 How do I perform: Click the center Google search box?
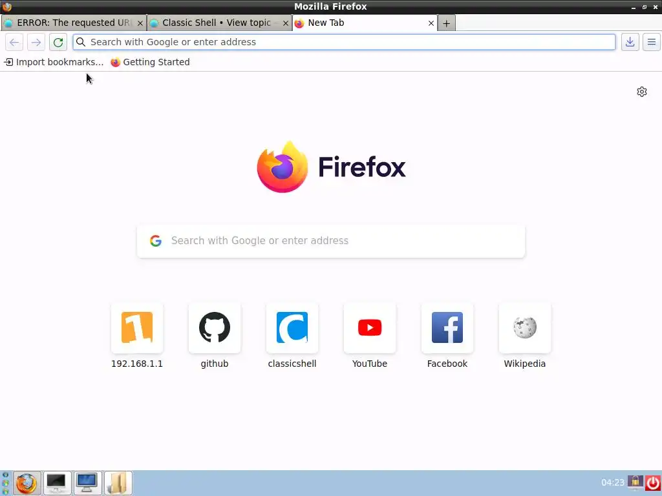click(331, 241)
